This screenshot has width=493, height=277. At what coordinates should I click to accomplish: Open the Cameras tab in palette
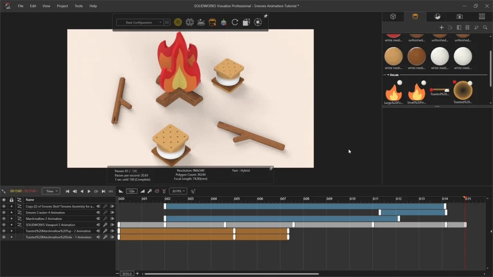coord(459,16)
